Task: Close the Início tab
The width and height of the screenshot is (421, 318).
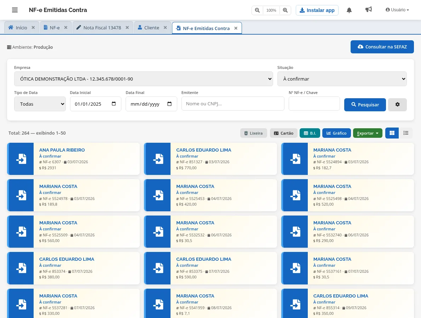Action: tap(33, 28)
